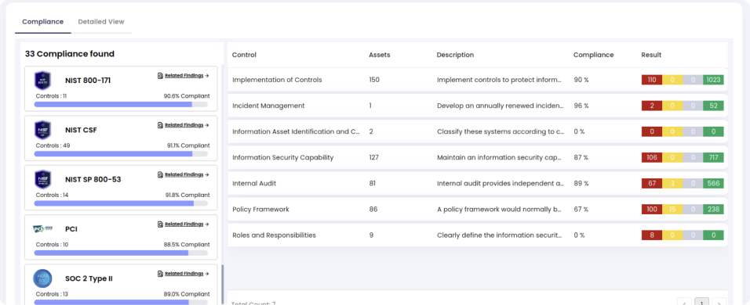Viewport: 750px width, 305px height.
Task: Click findings document icon for PCI
Action: (x=160, y=224)
